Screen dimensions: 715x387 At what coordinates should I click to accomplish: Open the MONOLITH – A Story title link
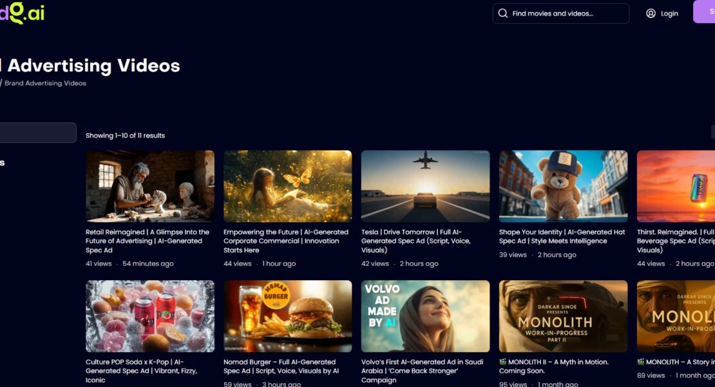pyautogui.click(x=676, y=362)
